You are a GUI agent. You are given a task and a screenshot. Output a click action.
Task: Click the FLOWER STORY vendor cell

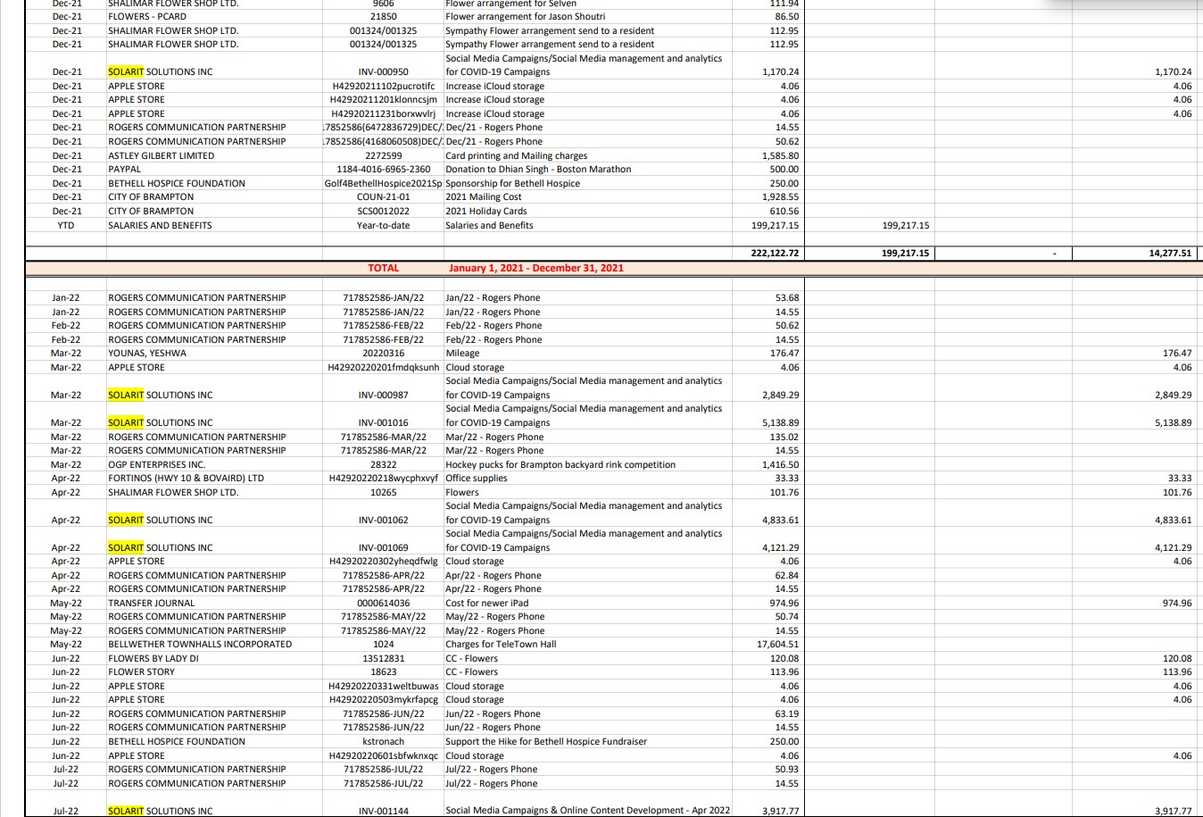coord(141,671)
